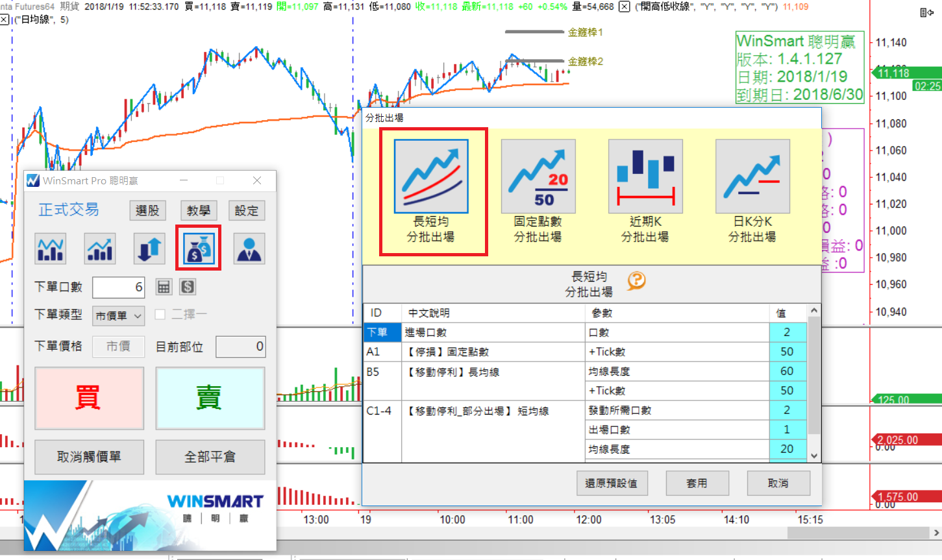
Task: Open the calculator icon beside 下單口數
Action: coord(164,287)
